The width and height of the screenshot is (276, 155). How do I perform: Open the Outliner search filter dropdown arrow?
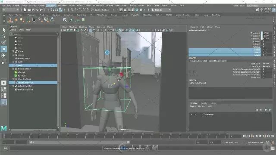(57, 34)
